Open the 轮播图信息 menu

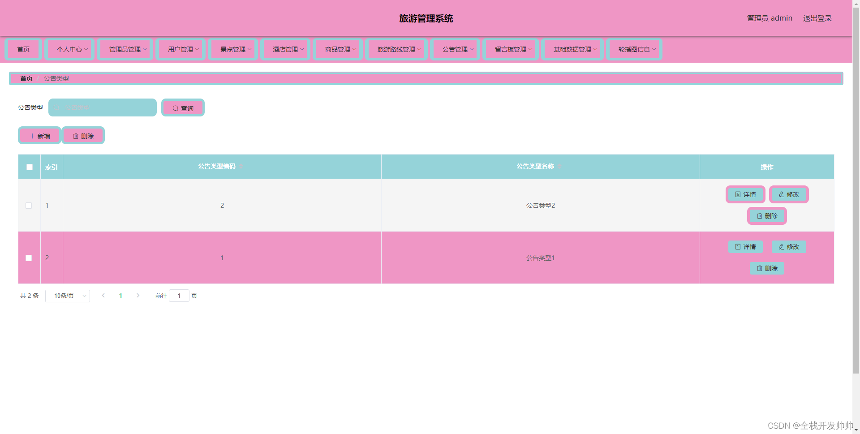point(634,49)
